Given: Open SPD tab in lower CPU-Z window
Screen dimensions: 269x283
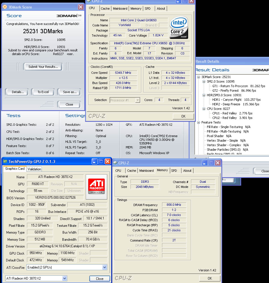Looking at the screenshot, I should 174,171.
